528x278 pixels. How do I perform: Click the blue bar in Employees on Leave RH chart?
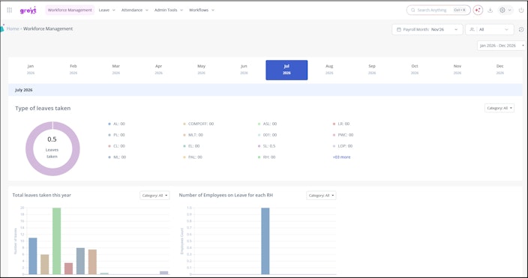tap(265, 241)
